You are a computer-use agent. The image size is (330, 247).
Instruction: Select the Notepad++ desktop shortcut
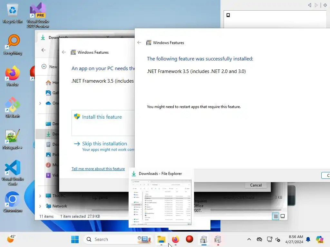[13, 139]
